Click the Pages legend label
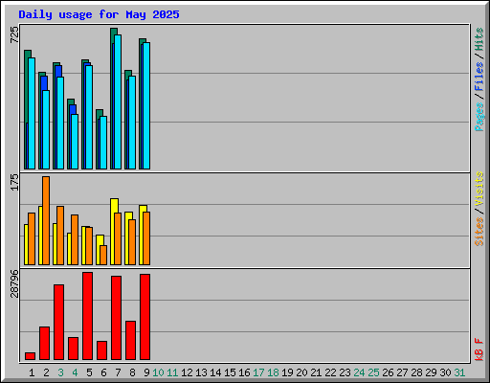This screenshot has width=490, height=383. click(x=479, y=117)
